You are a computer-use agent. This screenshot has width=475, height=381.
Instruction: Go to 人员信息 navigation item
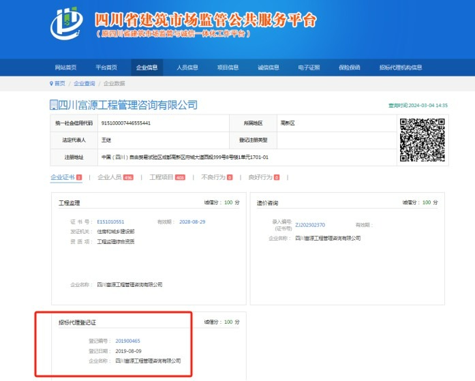187,67
